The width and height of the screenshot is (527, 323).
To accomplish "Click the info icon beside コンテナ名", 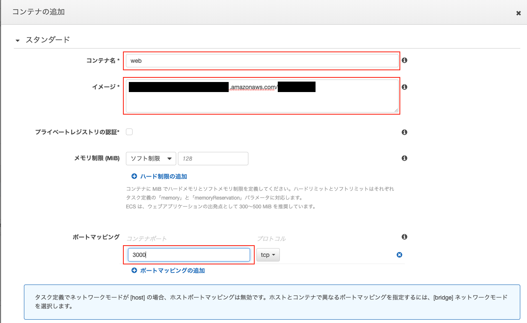I will (x=404, y=60).
